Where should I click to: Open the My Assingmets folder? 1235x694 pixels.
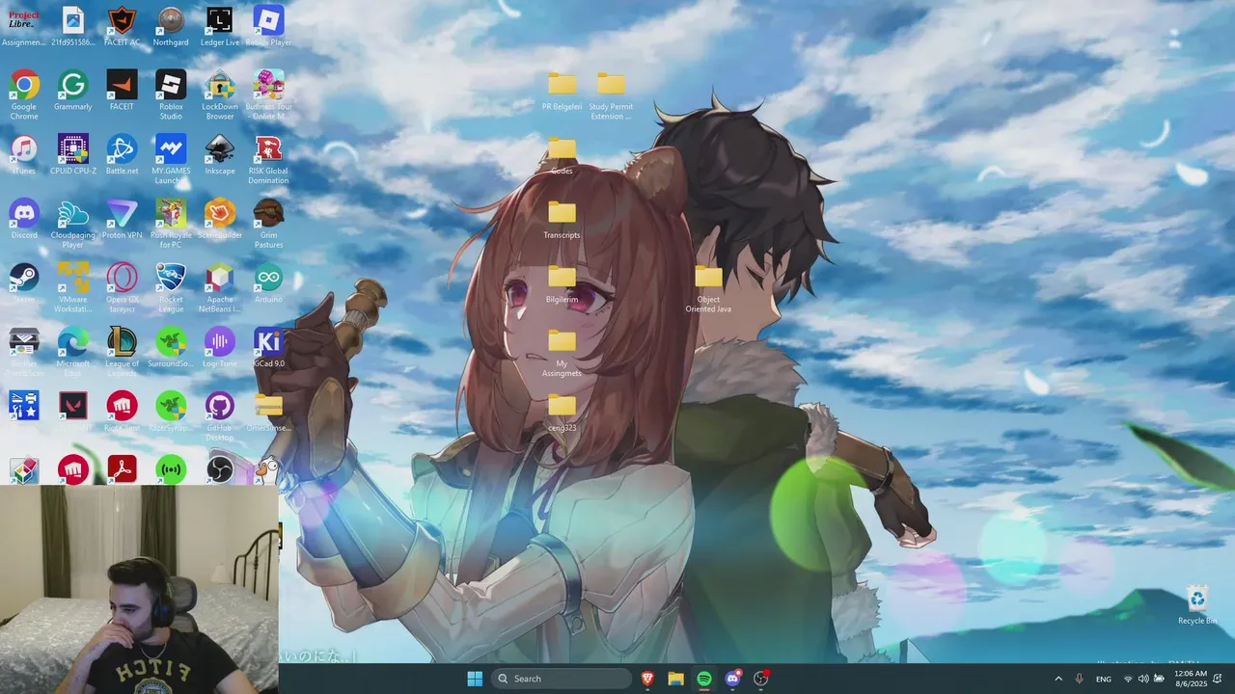tap(562, 353)
